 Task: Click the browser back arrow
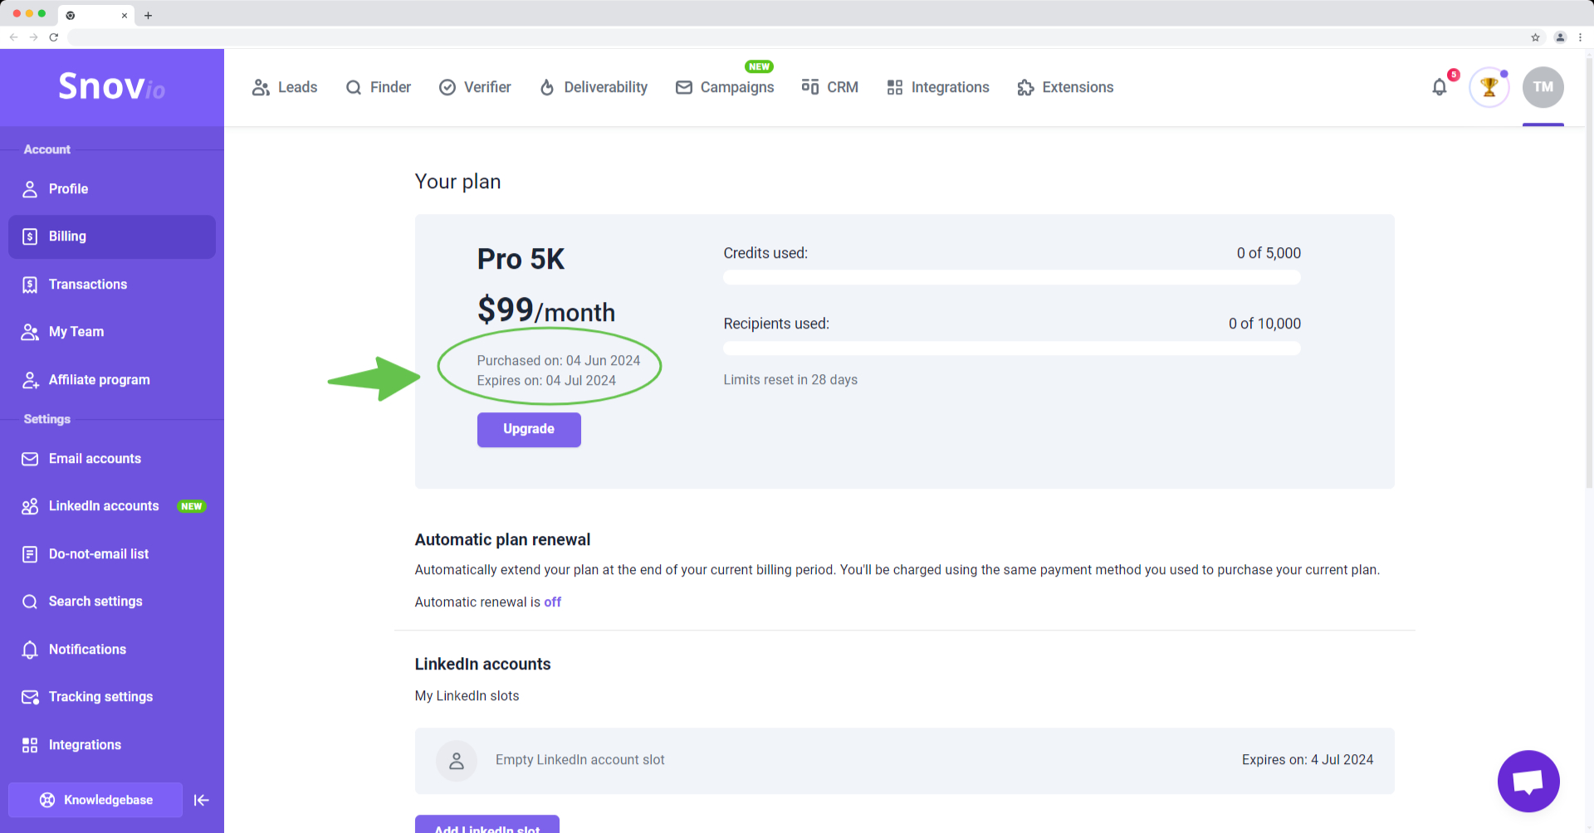tap(13, 37)
